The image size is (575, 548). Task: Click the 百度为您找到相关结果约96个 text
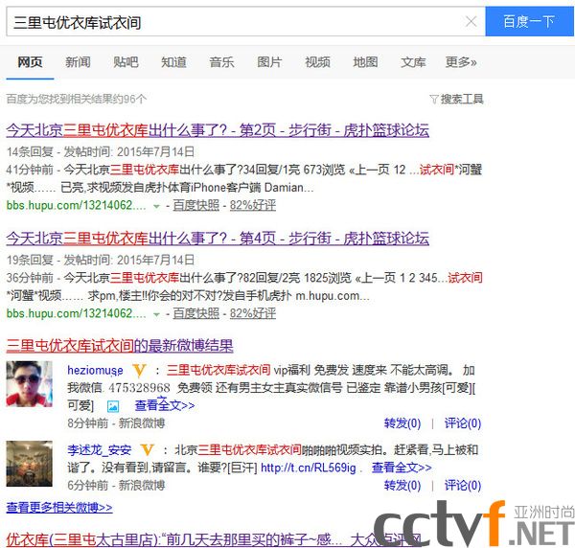coord(77,99)
